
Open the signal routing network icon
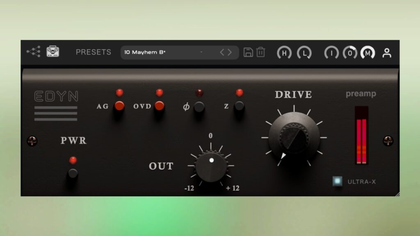[x=34, y=52]
